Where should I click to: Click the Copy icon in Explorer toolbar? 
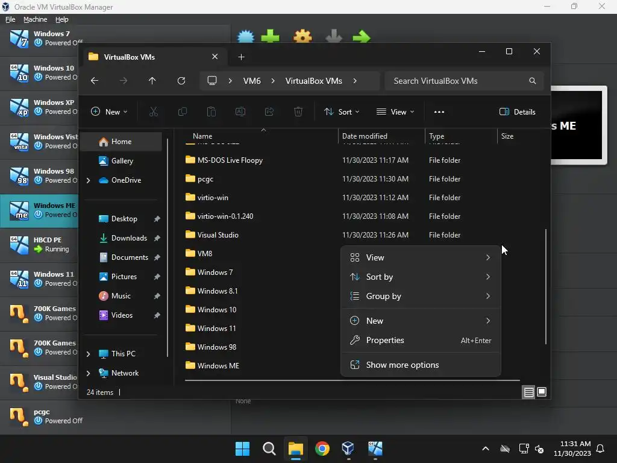pyautogui.click(x=183, y=112)
